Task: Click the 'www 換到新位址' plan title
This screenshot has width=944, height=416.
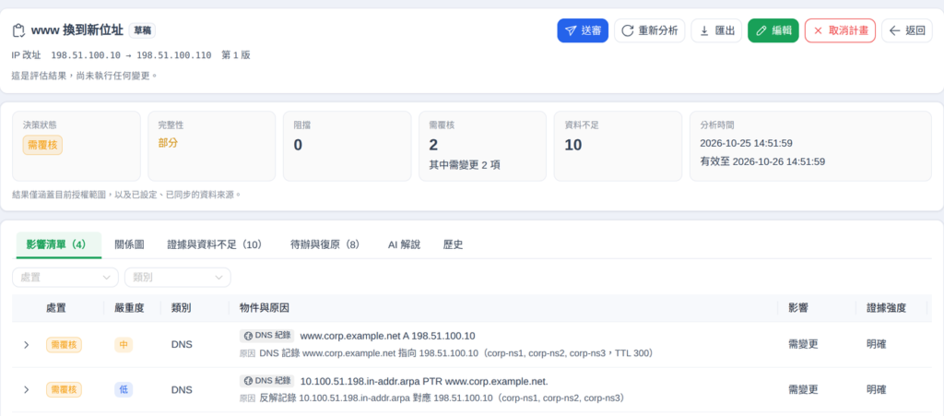Action: (x=77, y=30)
